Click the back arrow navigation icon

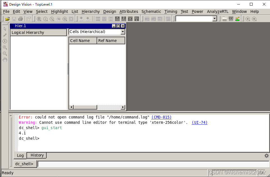point(248,19)
